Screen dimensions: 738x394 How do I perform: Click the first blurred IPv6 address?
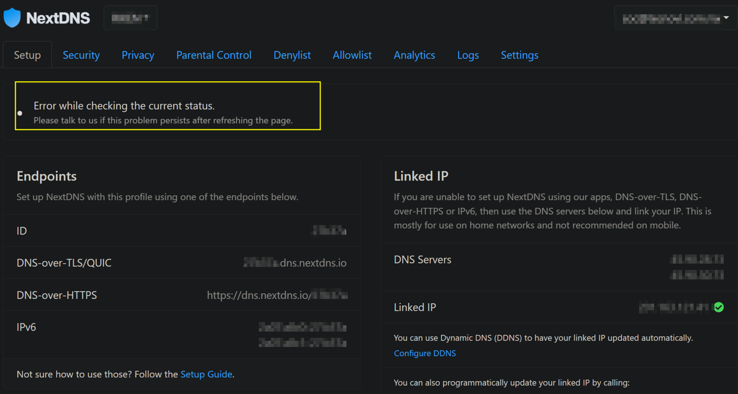tap(302, 327)
